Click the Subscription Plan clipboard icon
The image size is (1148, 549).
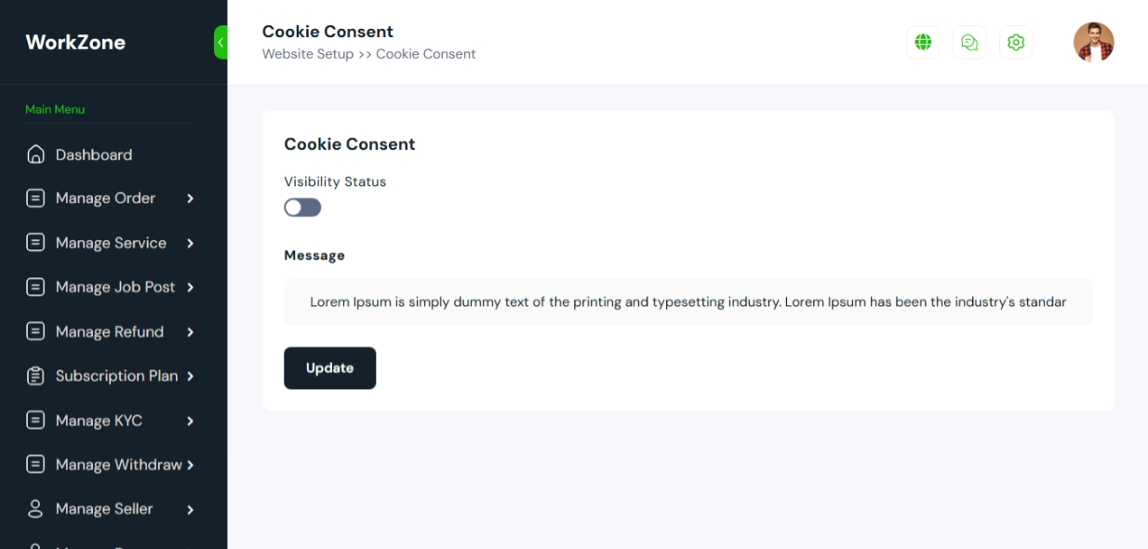pos(35,376)
